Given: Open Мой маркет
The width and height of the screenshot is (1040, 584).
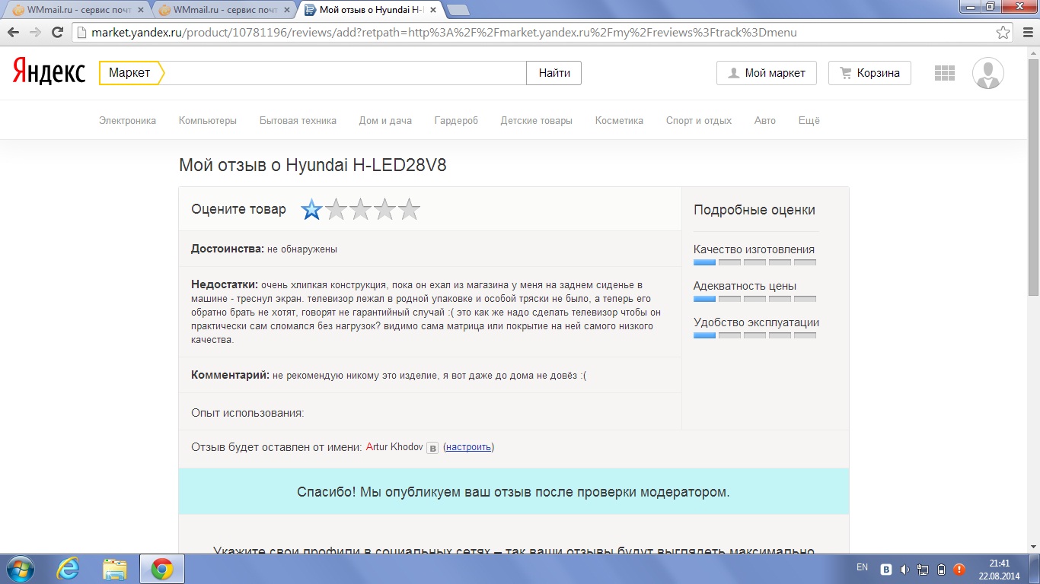Looking at the screenshot, I should (767, 73).
